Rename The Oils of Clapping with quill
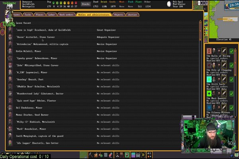 224,65
